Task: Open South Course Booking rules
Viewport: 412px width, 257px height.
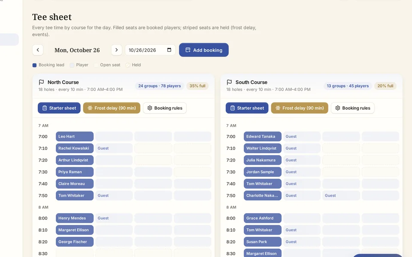Action: pos(353,108)
